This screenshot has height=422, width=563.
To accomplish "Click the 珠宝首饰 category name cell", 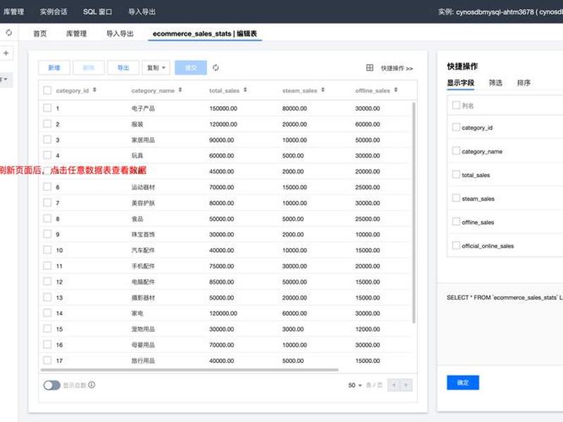I will [x=143, y=234].
